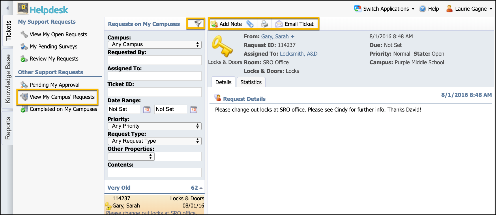Viewport: 496px width, 215px height.
Task: Click the Gary, Sarah requester link
Action: click(x=275, y=37)
